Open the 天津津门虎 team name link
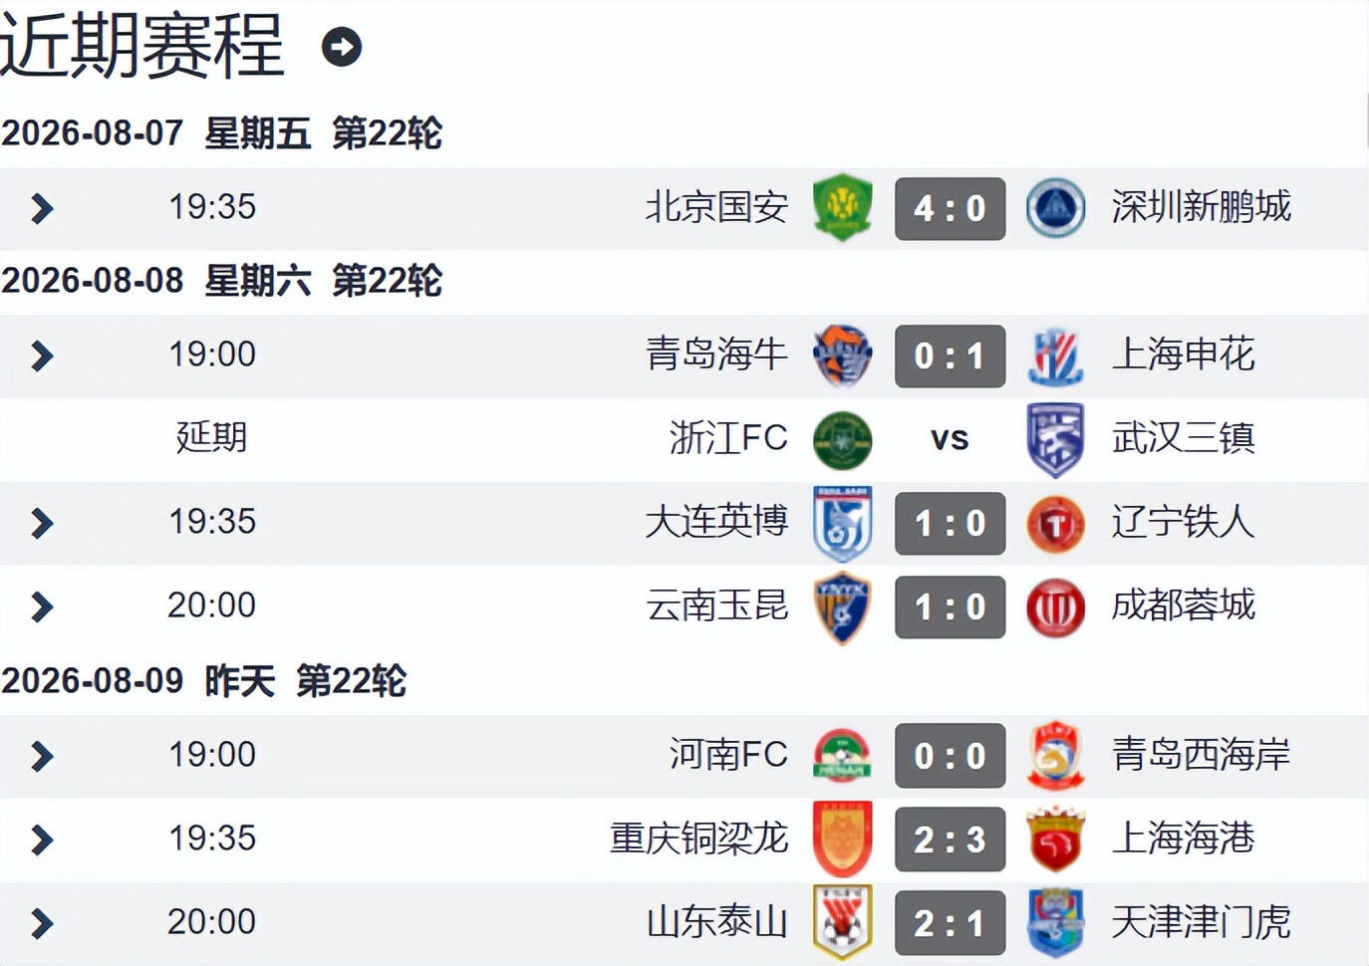1369x966 pixels. (1201, 922)
